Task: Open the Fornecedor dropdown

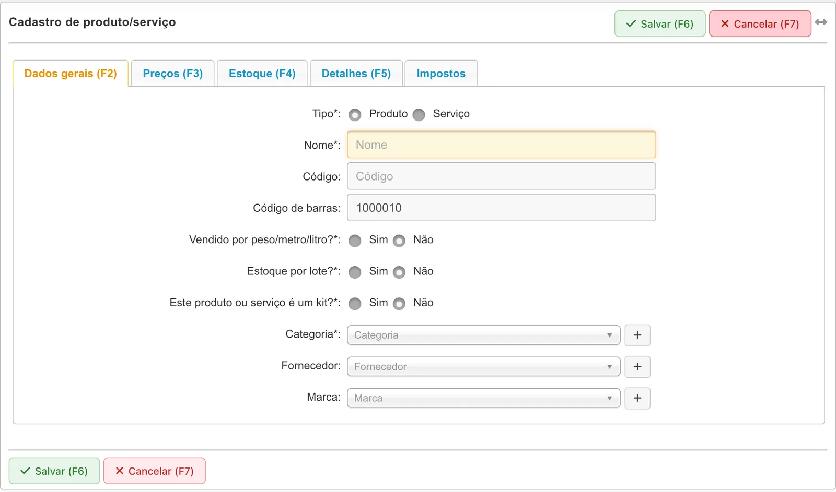Action: (483, 367)
